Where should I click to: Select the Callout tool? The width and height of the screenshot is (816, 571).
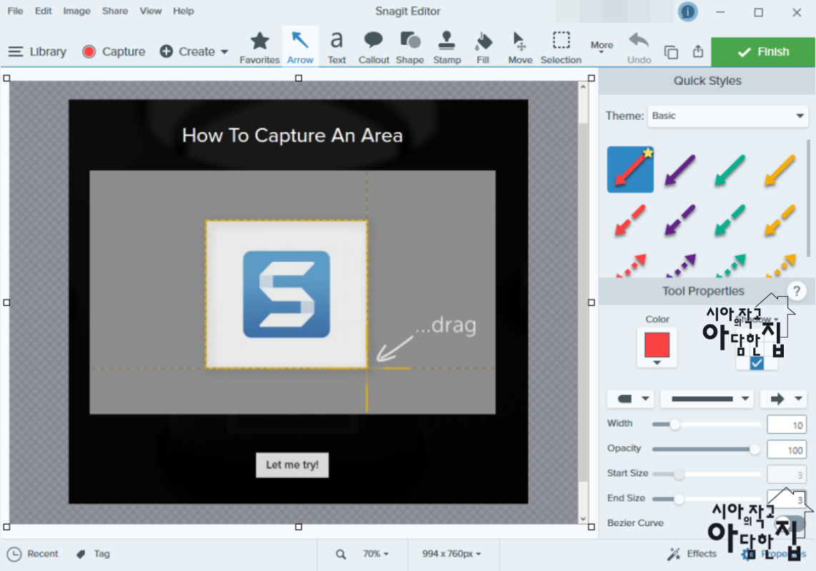tap(374, 48)
